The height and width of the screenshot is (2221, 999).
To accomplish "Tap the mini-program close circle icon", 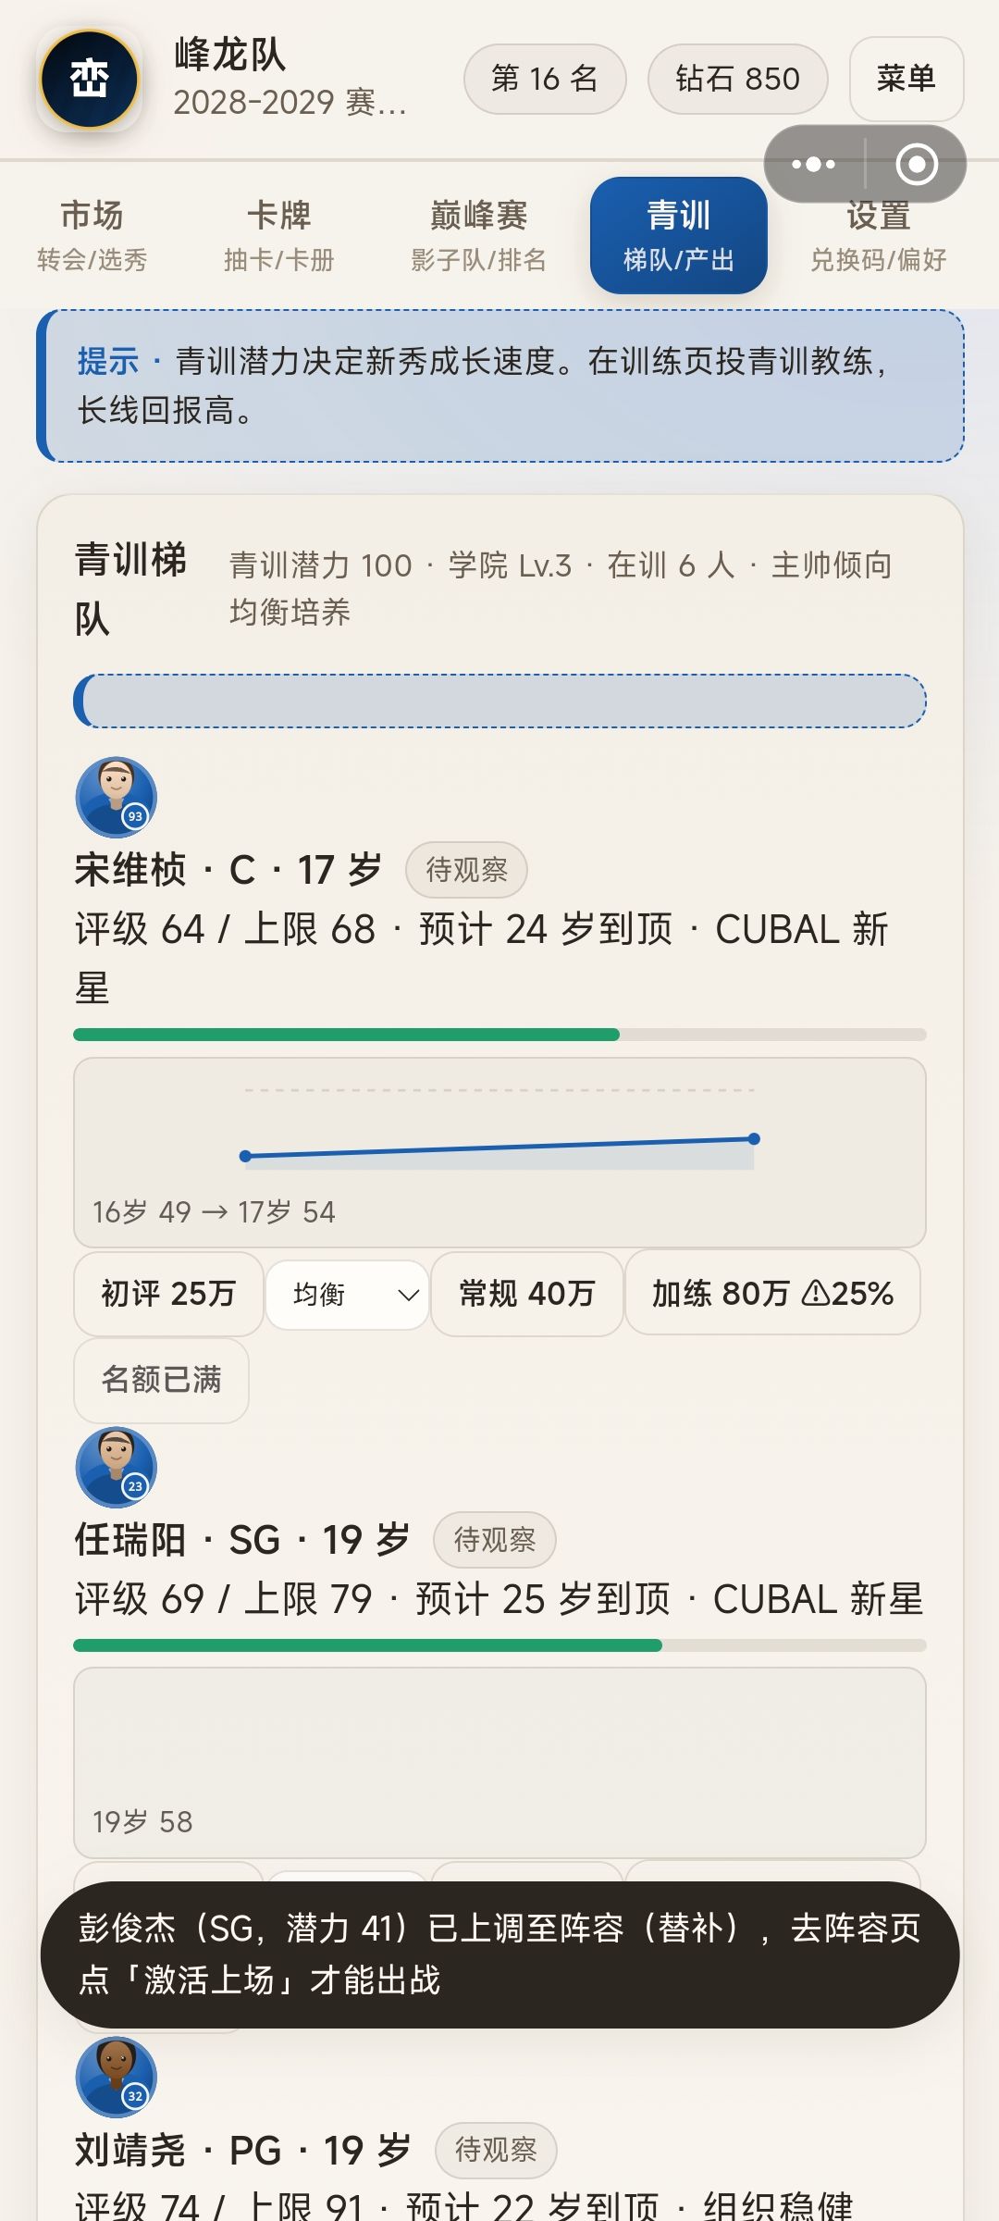I will [917, 164].
